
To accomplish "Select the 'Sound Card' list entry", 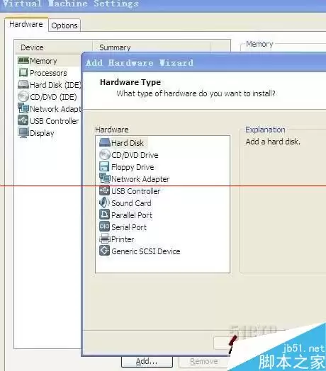I will (x=131, y=203).
